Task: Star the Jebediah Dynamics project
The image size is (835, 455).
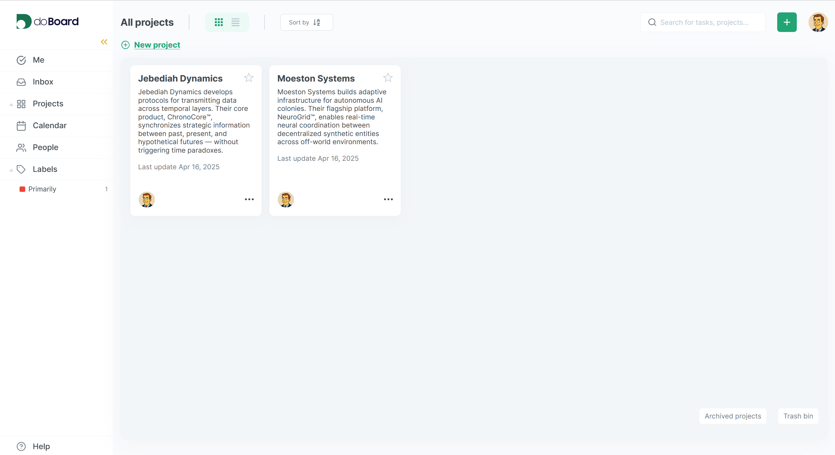Action: (x=249, y=78)
